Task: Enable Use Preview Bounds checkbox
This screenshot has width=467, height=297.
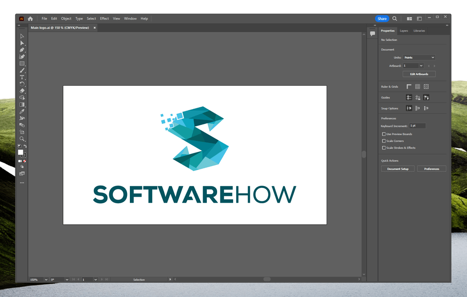Action: tap(384, 134)
